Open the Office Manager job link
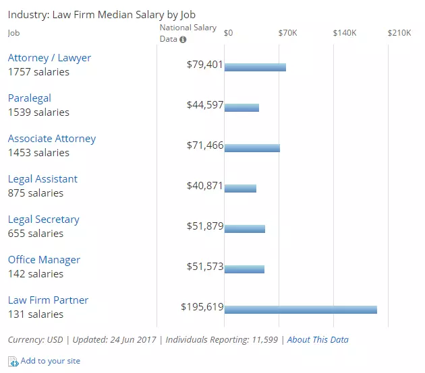 [44, 260]
